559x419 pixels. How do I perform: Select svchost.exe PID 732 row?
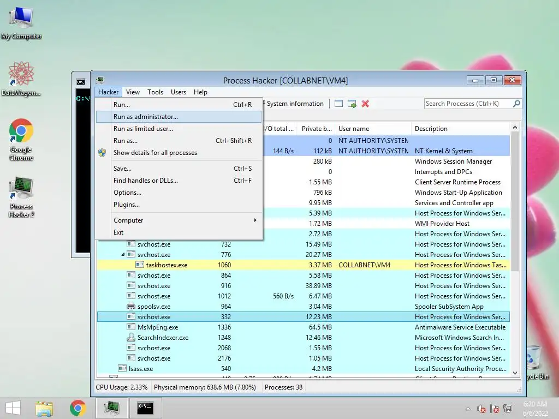pos(303,244)
